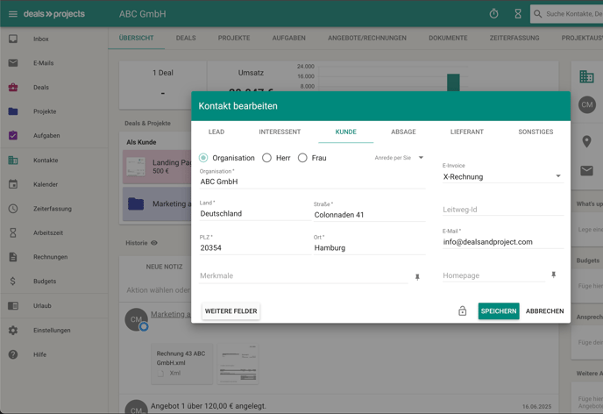Click the pin icon next to Homepage

tap(553, 275)
